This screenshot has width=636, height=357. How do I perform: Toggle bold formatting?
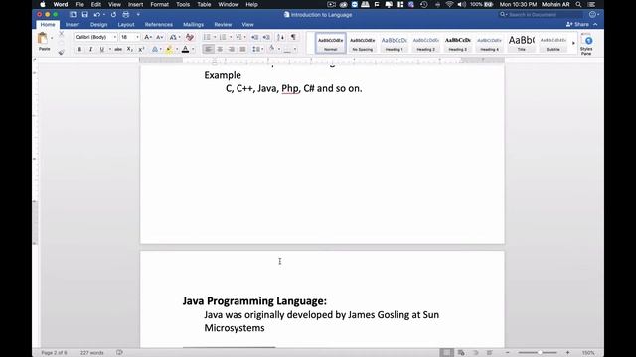(79, 49)
